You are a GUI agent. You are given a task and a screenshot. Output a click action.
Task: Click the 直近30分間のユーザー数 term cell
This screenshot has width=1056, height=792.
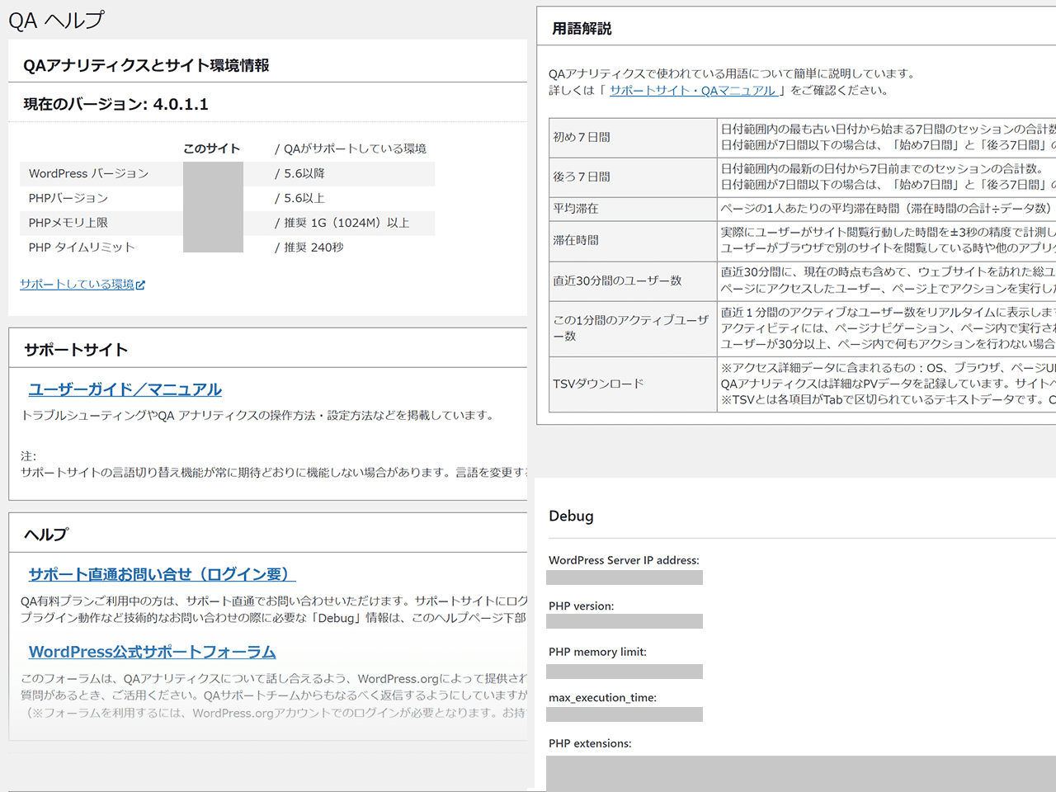click(x=633, y=280)
